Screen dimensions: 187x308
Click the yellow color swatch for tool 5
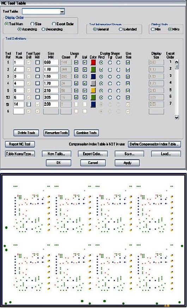[x=93, y=90]
